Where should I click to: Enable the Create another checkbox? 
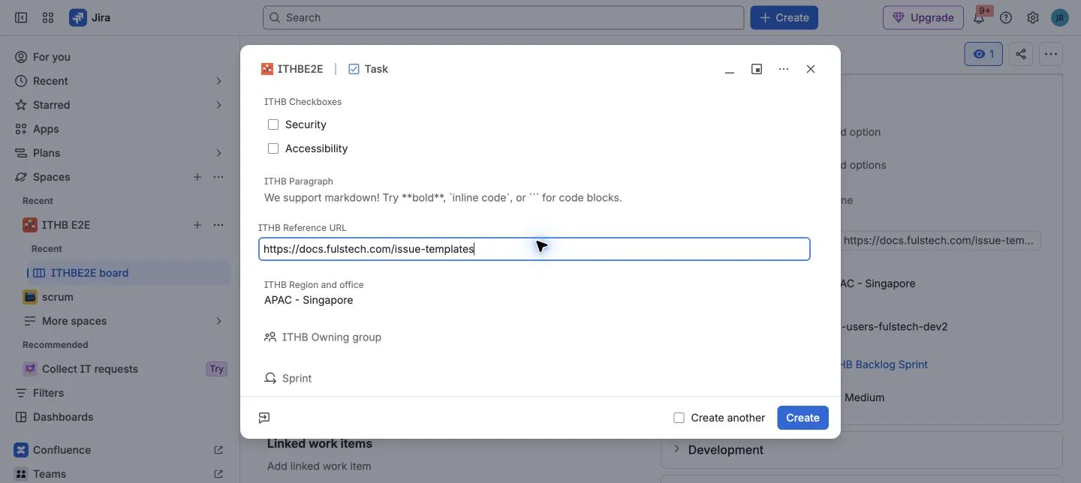pos(679,418)
